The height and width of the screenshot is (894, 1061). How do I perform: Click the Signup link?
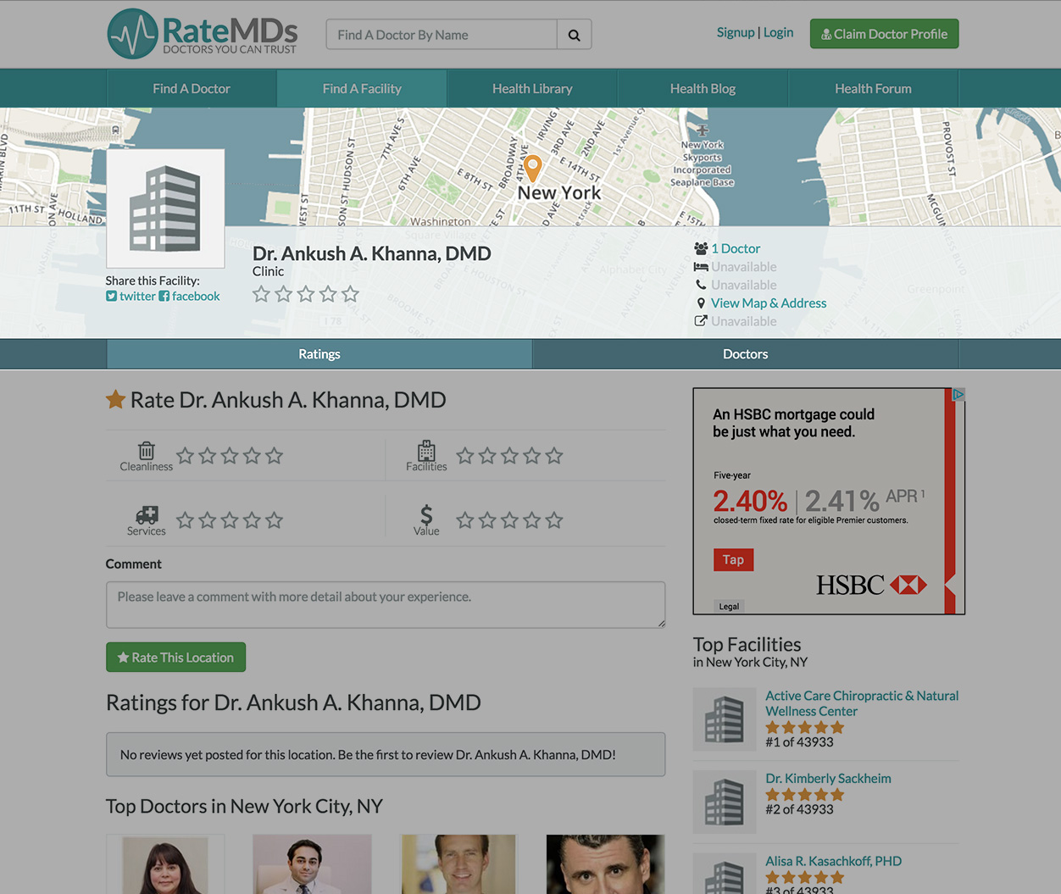coord(736,32)
